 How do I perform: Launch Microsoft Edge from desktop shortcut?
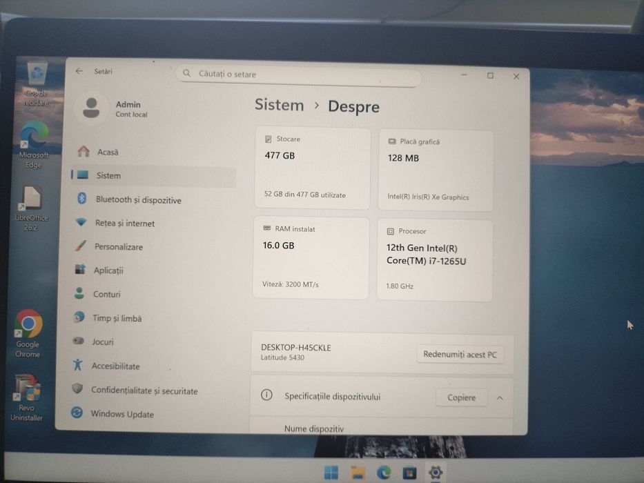[x=34, y=145]
